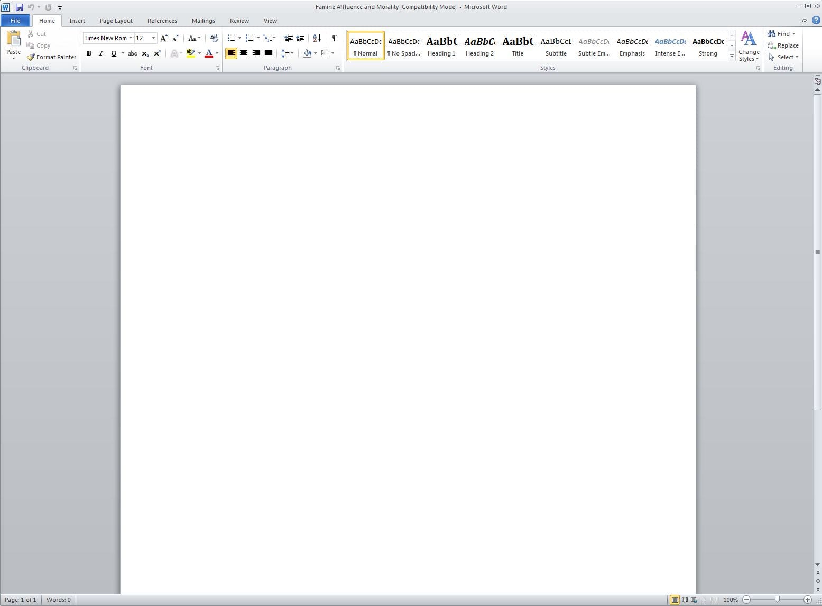Click the Save icon in Quick Access Toolbar
The width and height of the screenshot is (822, 606).
(20, 7)
